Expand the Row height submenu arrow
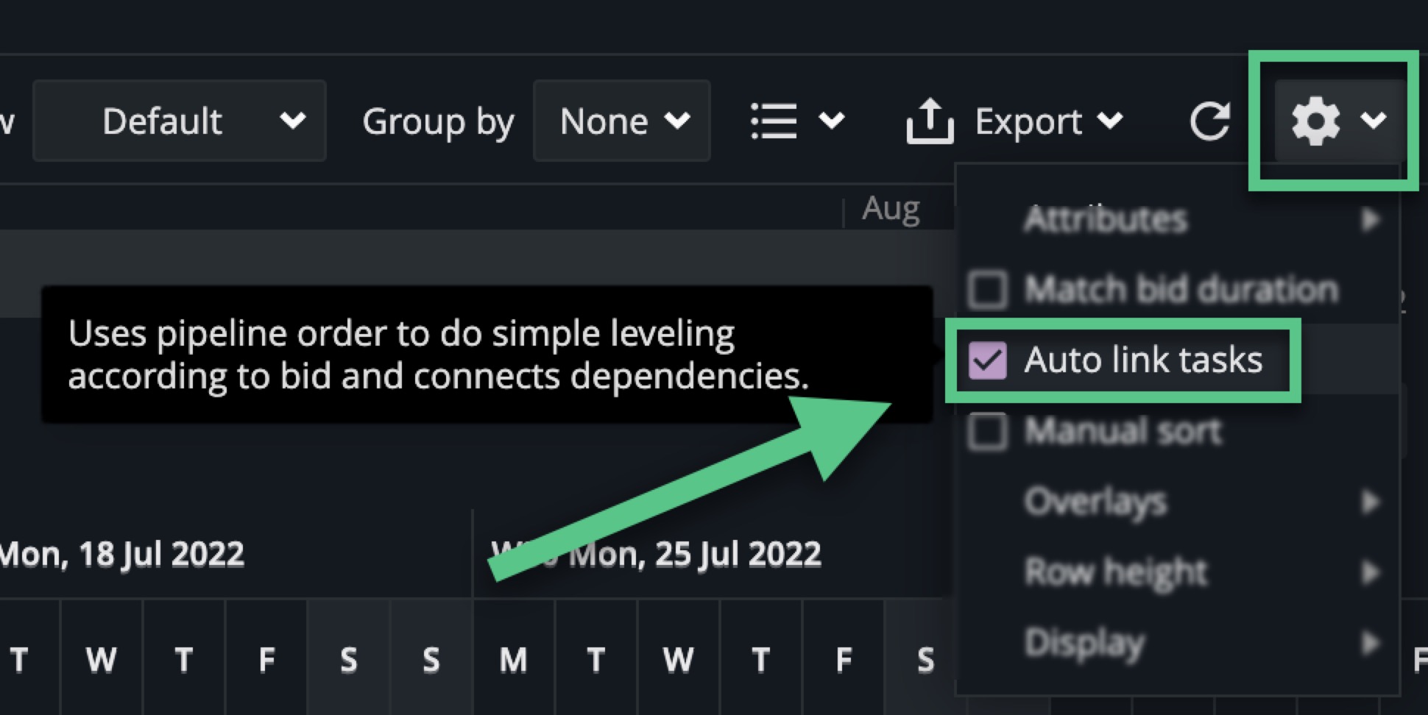 point(1370,572)
